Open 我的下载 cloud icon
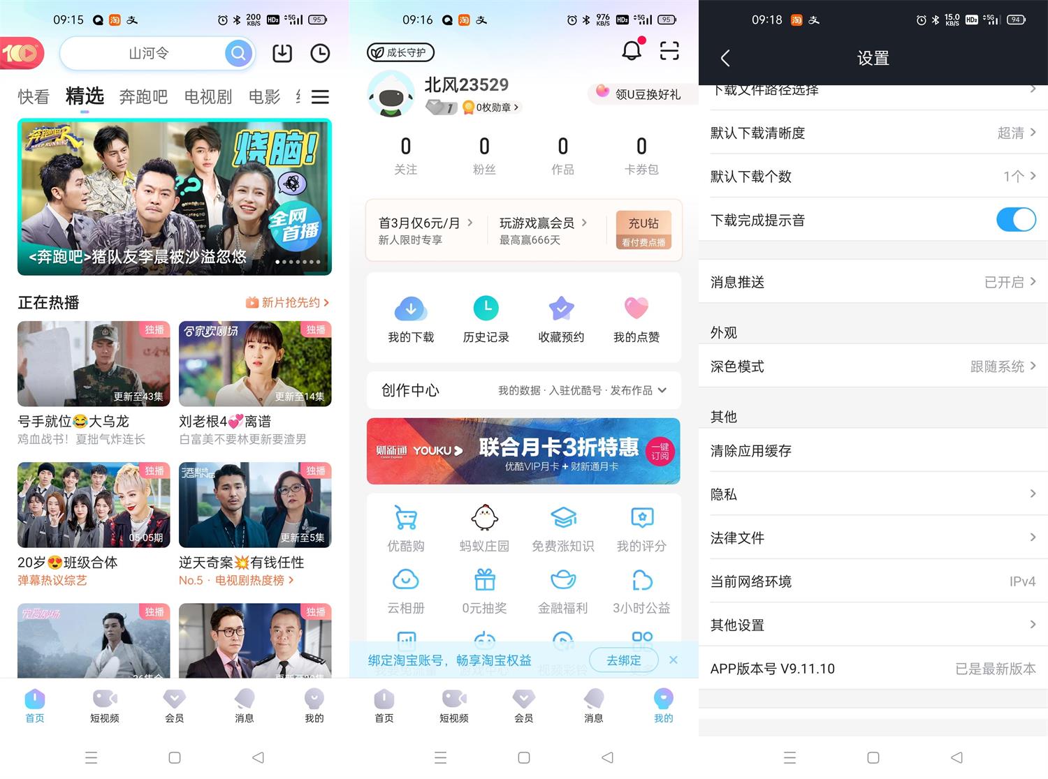Image resolution: width=1048 pixels, height=779 pixels. [411, 308]
